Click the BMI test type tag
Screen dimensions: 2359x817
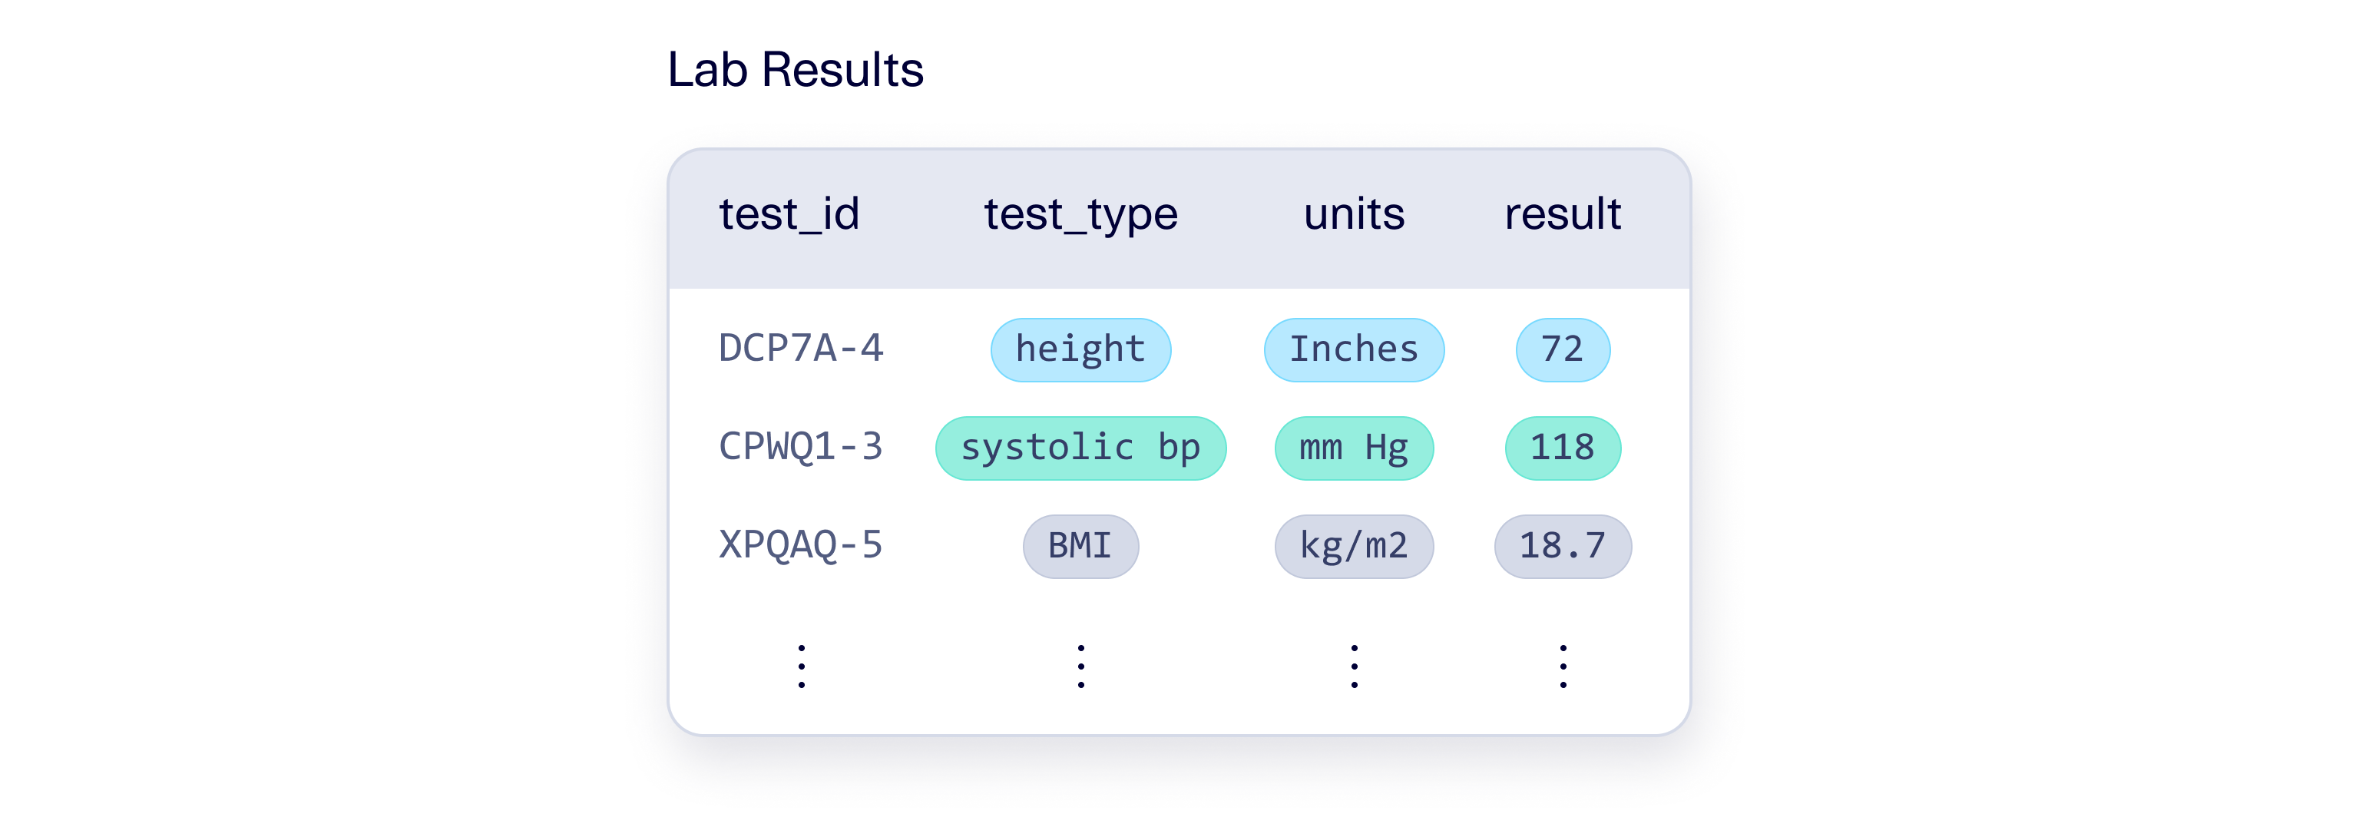click(1080, 546)
